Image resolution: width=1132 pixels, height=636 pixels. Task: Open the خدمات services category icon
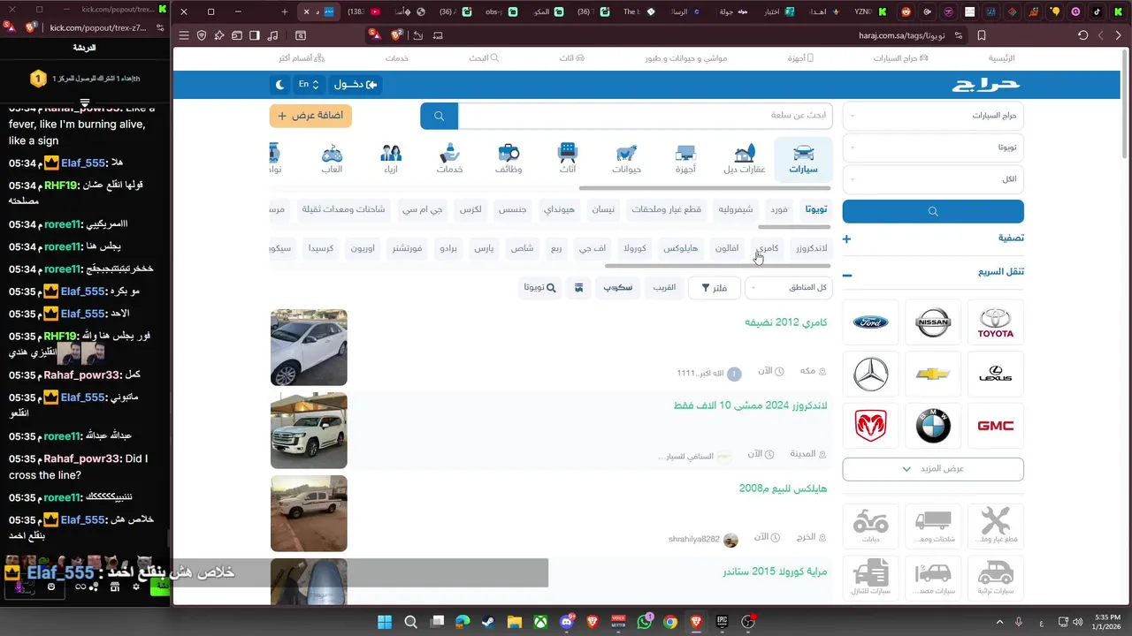449,159
